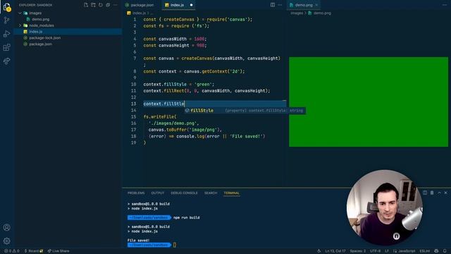
Task: Change indentation via Spaces: 2
Action: (357, 251)
